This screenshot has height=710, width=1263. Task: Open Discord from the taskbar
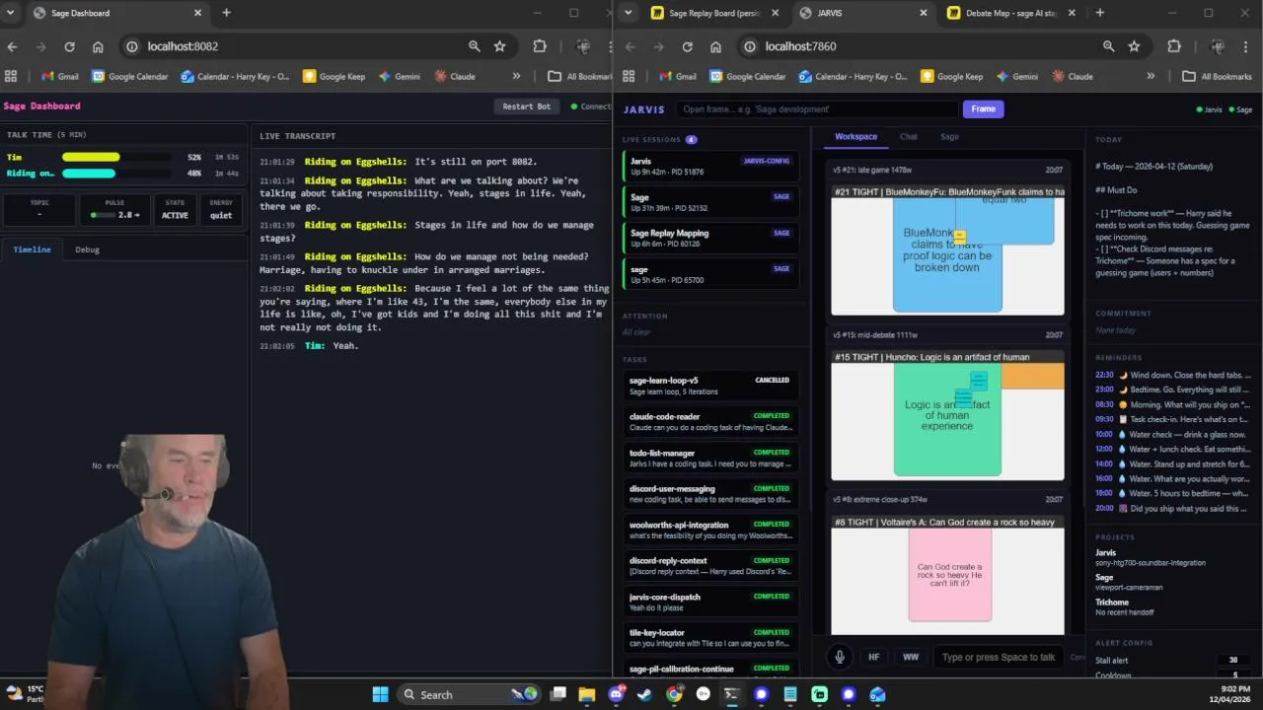click(x=617, y=694)
